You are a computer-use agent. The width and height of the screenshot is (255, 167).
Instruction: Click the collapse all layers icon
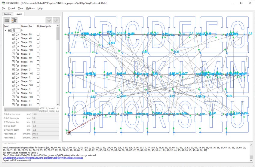pyautogui.click(x=6, y=20)
